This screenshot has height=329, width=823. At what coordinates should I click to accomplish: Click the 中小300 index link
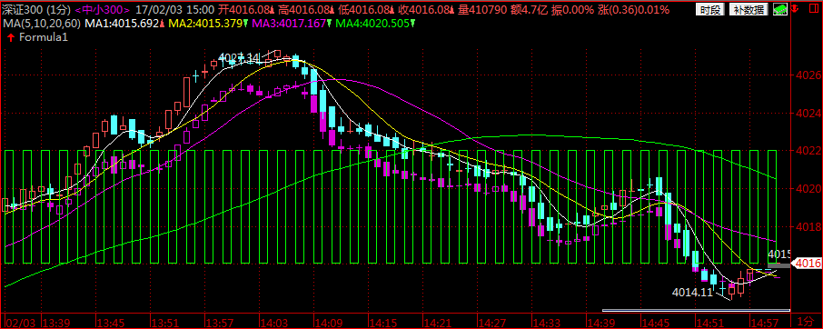click(103, 9)
